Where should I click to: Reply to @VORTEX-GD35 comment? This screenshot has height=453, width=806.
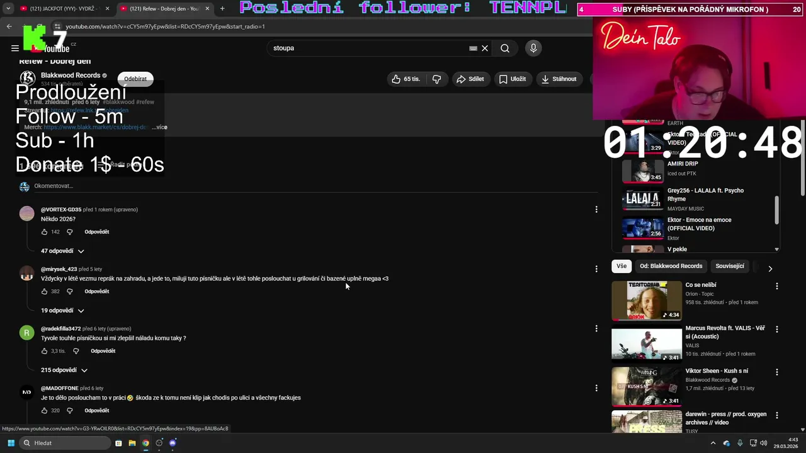97,232
